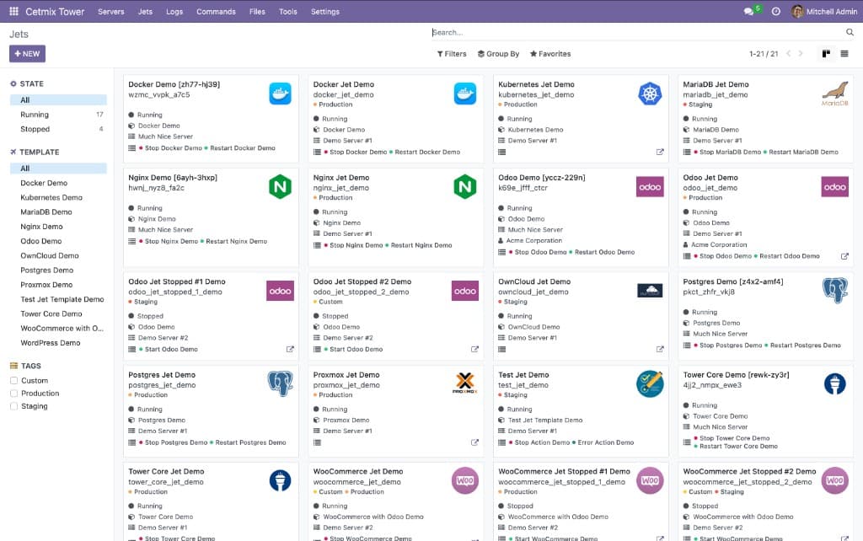This screenshot has width=863, height=541.
Task: Expand the Favorites dropdown
Action: click(x=549, y=53)
